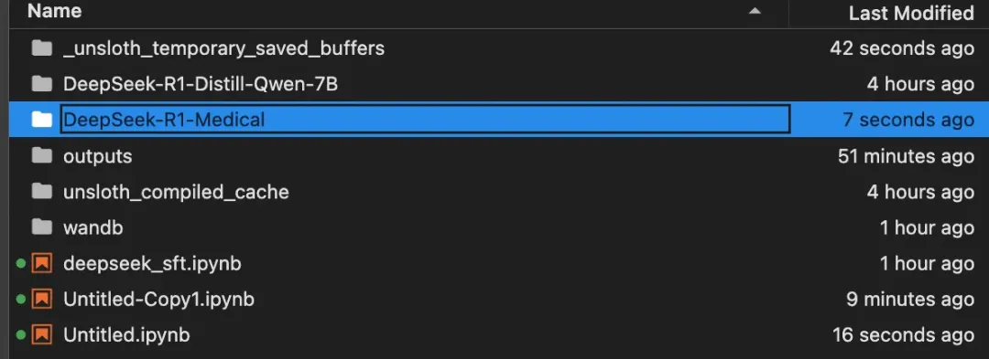This screenshot has width=989, height=359.
Task: Click the Untitled.ipynb notebook icon
Action: tap(41, 335)
